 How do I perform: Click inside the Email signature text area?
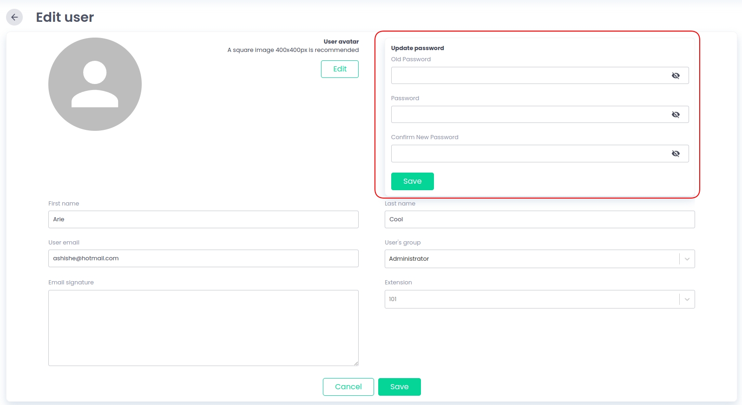pos(203,328)
